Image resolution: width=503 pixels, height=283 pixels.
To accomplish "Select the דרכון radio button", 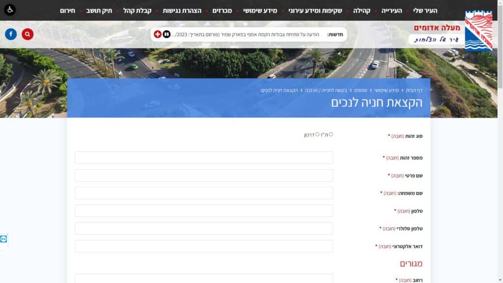I will [x=317, y=135].
